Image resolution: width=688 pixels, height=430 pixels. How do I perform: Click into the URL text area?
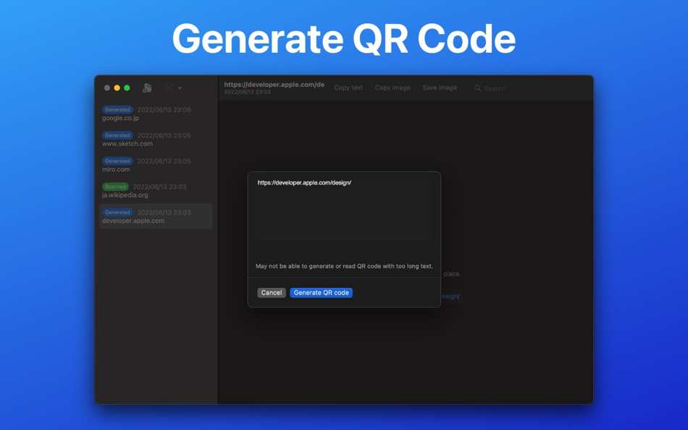[x=344, y=210]
